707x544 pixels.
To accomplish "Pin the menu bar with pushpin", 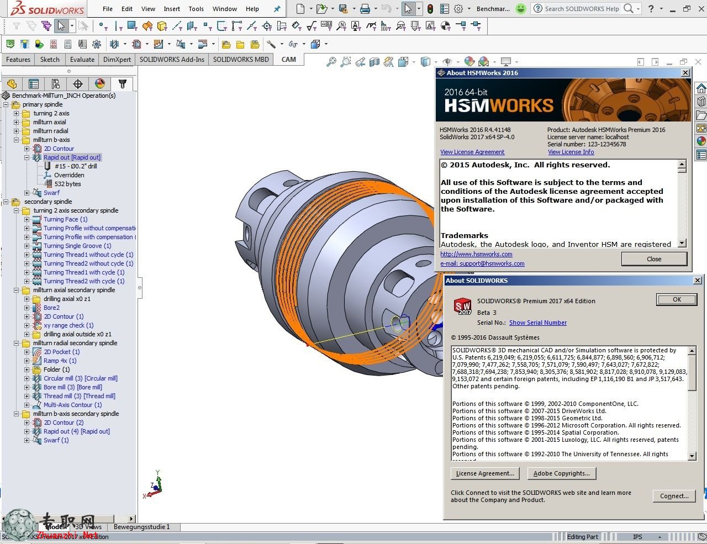I will coord(277,9).
